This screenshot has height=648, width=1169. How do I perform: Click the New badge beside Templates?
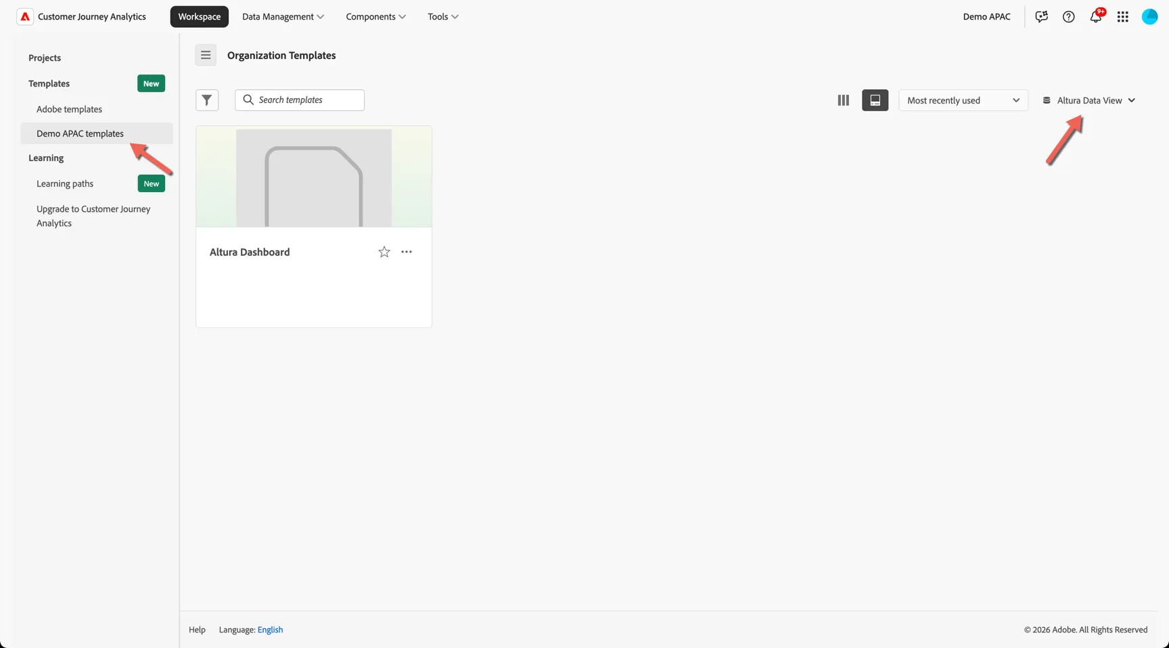[152, 84]
